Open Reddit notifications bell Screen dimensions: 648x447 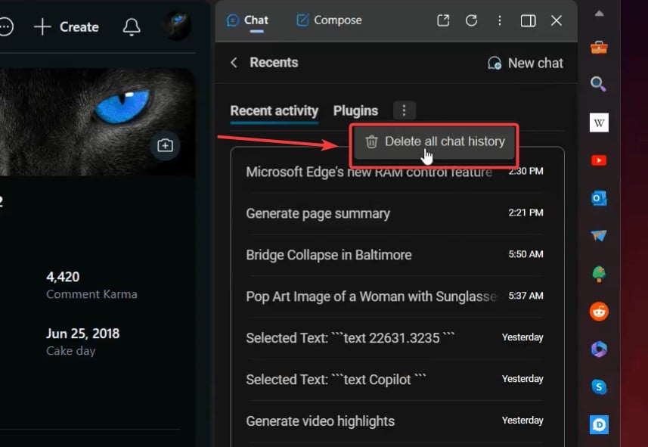pos(132,27)
